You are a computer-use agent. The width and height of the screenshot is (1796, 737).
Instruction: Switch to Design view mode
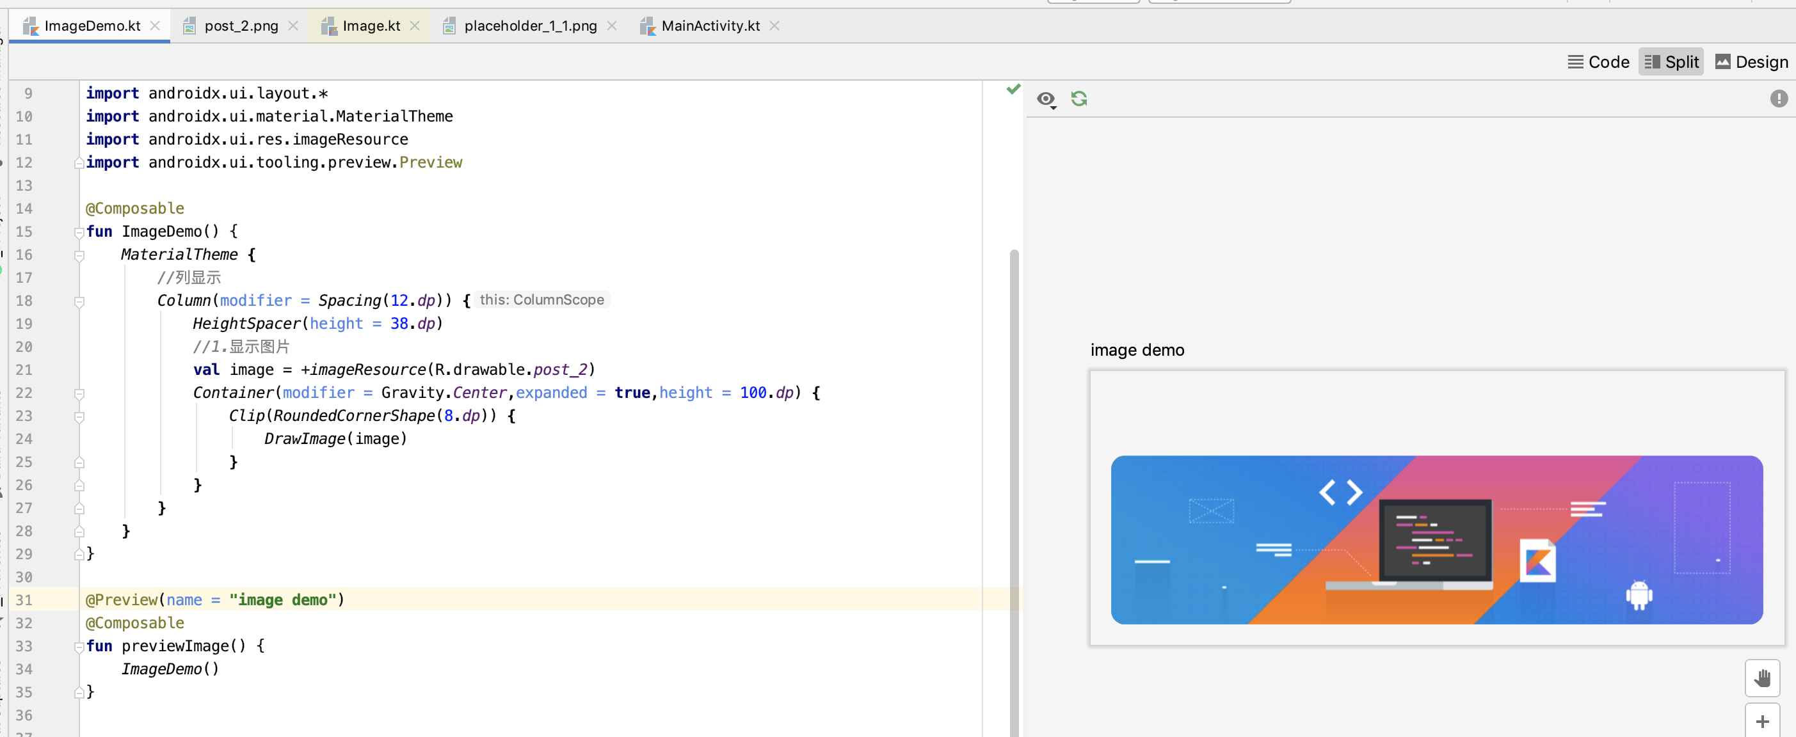1751,62
